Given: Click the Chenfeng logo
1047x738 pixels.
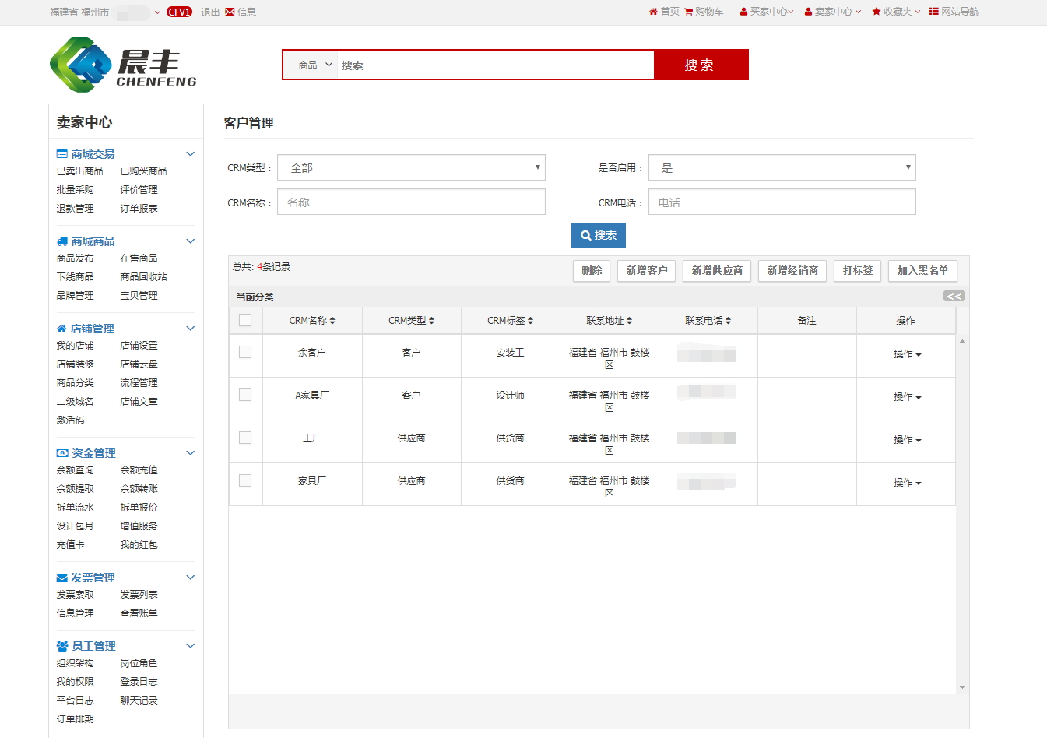Looking at the screenshot, I should click(123, 65).
